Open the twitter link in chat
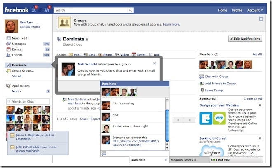This screenshot has height=168, width=272. pyautogui.click(x=136, y=143)
